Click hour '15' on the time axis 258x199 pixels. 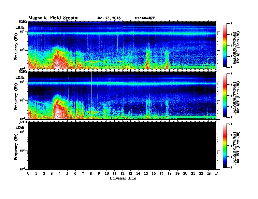[x=146, y=174]
